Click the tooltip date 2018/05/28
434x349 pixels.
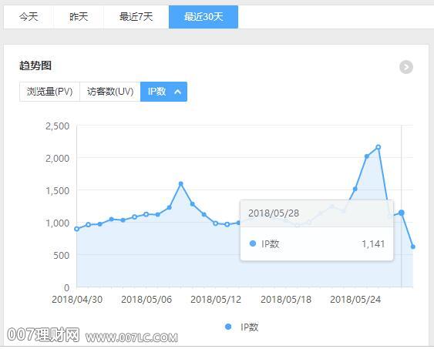coord(274,213)
